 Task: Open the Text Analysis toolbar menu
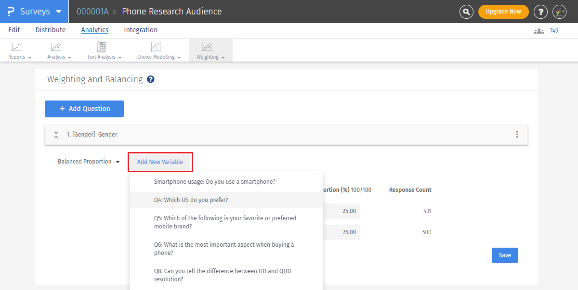pos(104,50)
